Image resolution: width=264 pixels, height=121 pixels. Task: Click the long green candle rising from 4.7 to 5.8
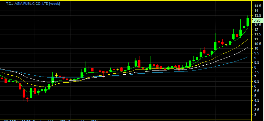[x=31, y=93]
